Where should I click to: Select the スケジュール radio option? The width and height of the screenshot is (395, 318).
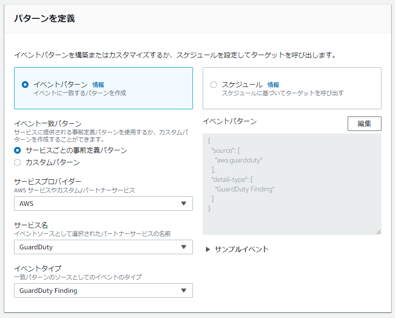pos(214,85)
